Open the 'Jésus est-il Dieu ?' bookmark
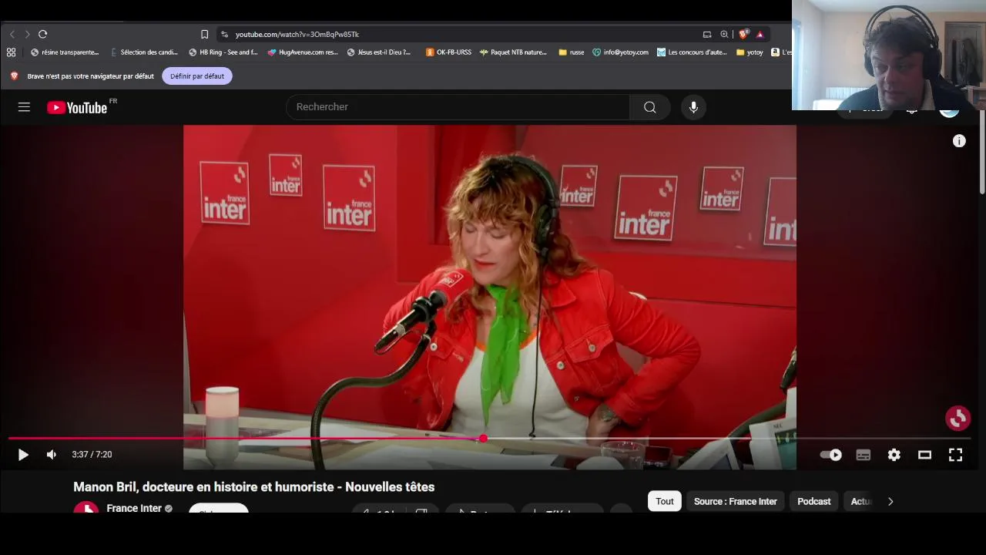 point(379,52)
